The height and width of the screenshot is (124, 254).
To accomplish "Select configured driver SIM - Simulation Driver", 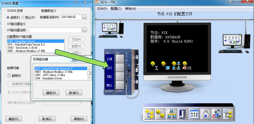I will 36,41.
